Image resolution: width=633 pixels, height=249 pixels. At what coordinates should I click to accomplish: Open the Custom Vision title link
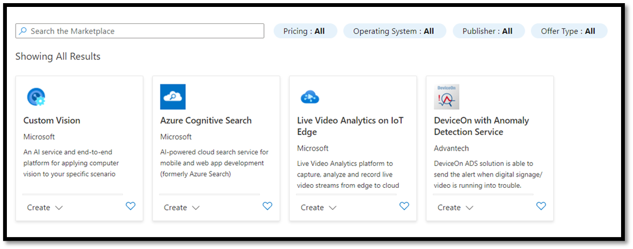click(52, 120)
